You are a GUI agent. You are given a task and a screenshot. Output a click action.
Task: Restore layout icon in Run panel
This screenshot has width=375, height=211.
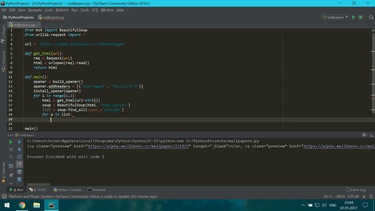click(11, 166)
